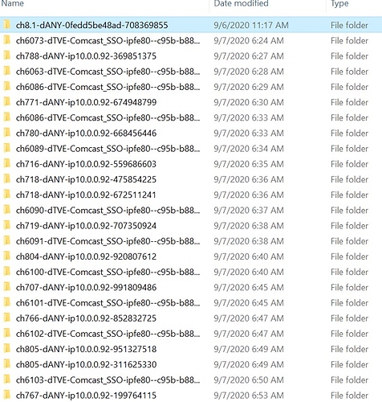Click folder icon next to ch788-dANY-ip10.0.0.92-369851375

coord(6,56)
